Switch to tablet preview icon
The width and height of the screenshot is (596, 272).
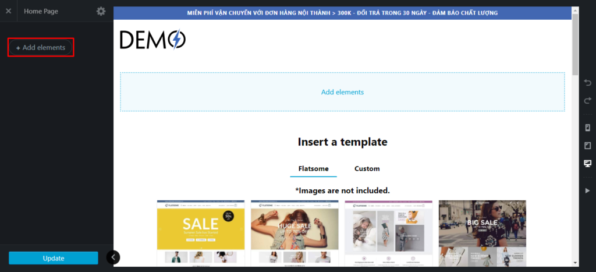coord(587,145)
